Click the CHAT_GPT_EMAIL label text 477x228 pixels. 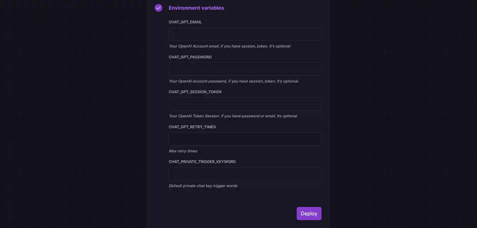click(185, 22)
